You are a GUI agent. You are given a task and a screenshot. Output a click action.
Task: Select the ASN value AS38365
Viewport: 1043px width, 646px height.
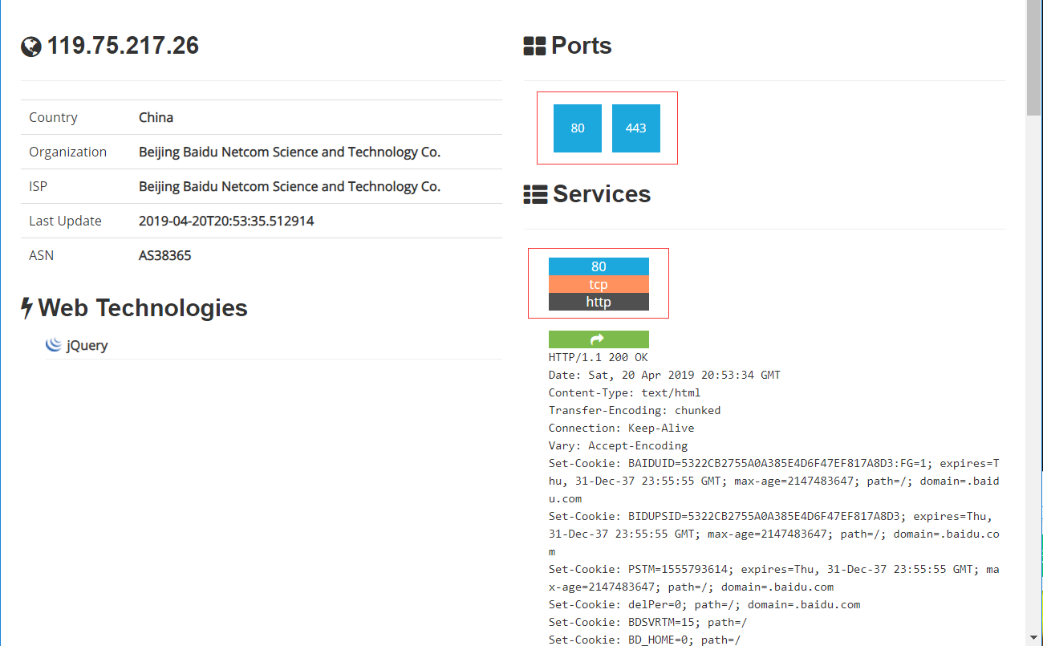point(164,255)
